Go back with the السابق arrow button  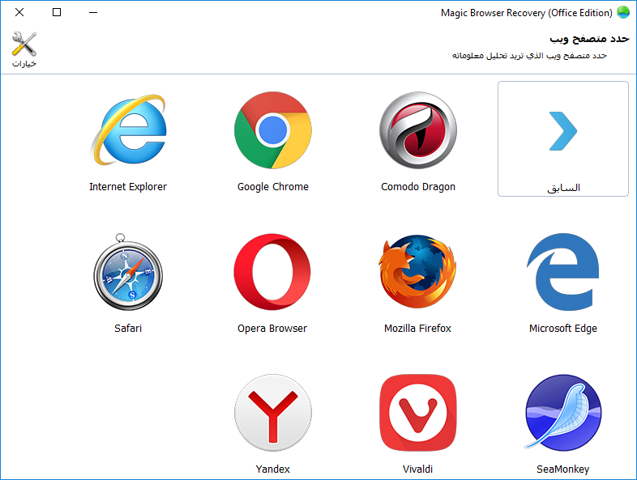(563, 138)
